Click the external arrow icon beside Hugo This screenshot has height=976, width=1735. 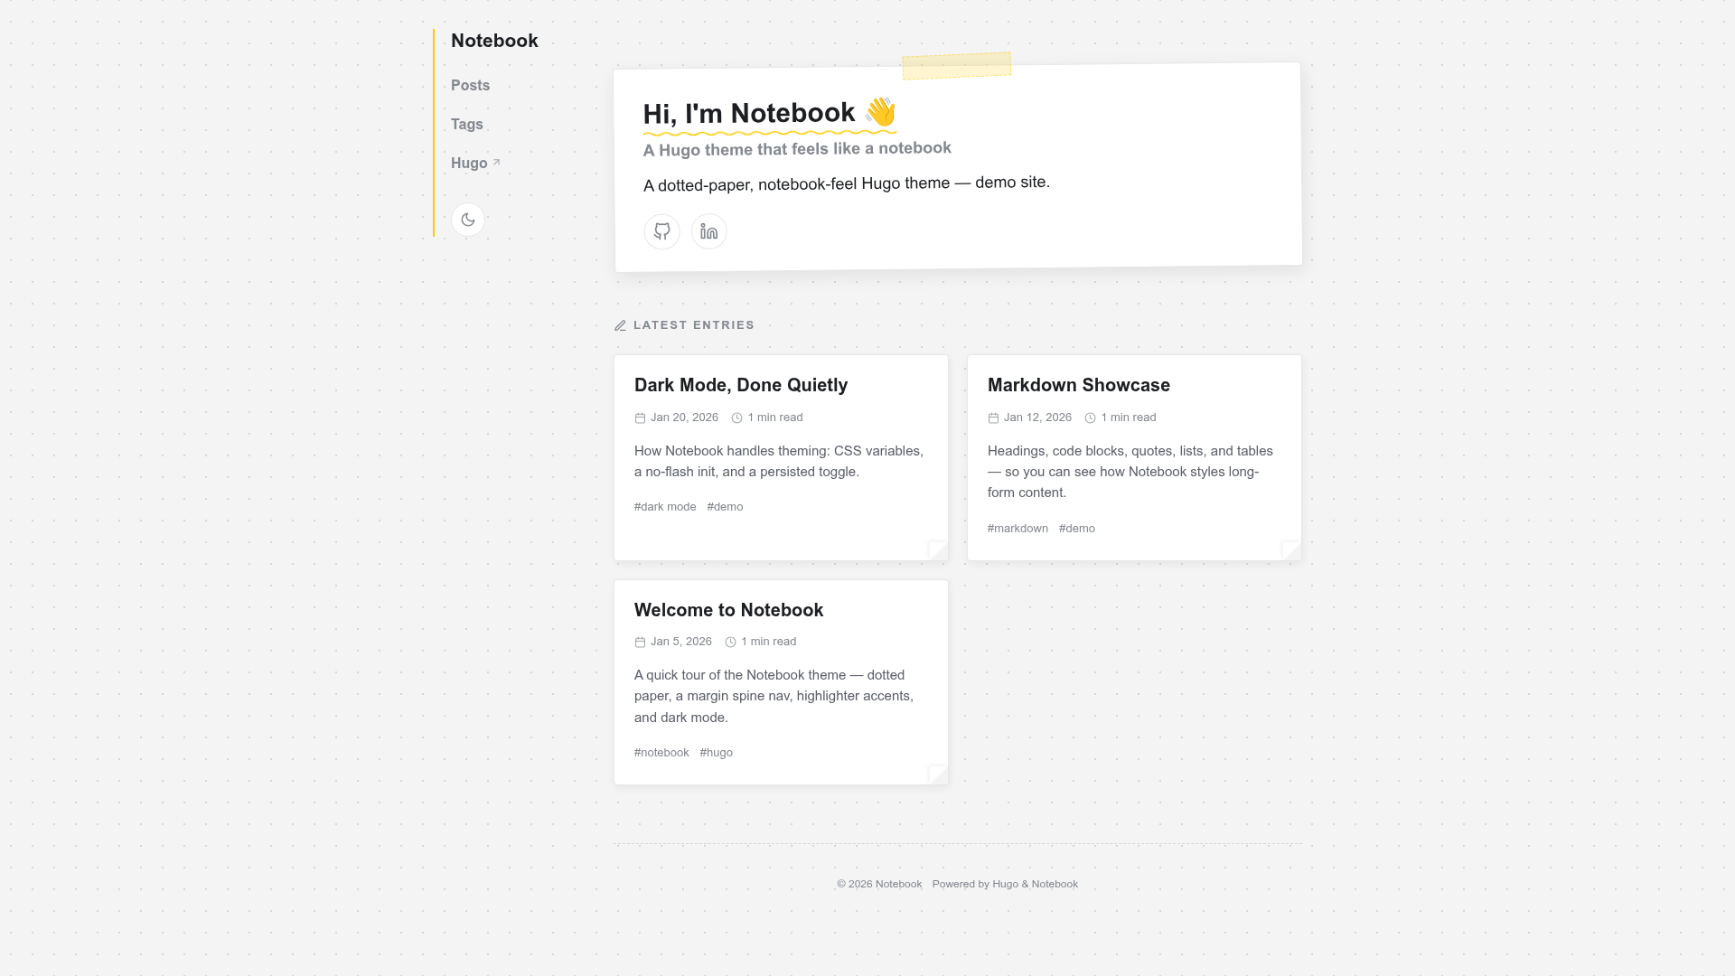click(496, 162)
